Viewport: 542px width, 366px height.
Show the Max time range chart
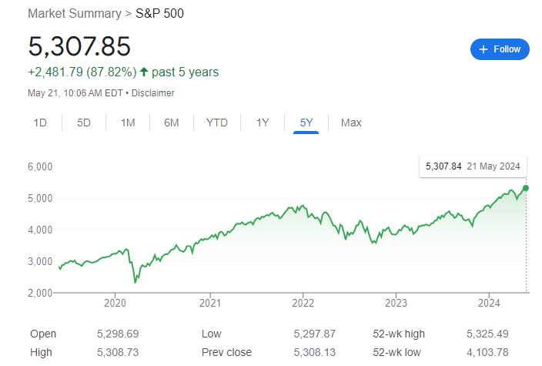[351, 123]
